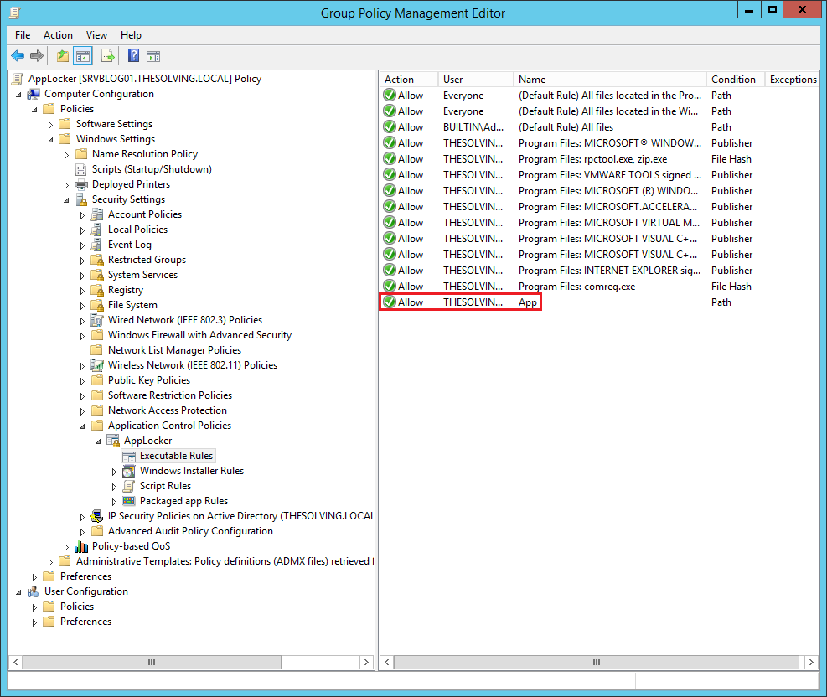Collapse the Windows Settings node
The height and width of the screenshot is (697, 827).
click(50, 140)
